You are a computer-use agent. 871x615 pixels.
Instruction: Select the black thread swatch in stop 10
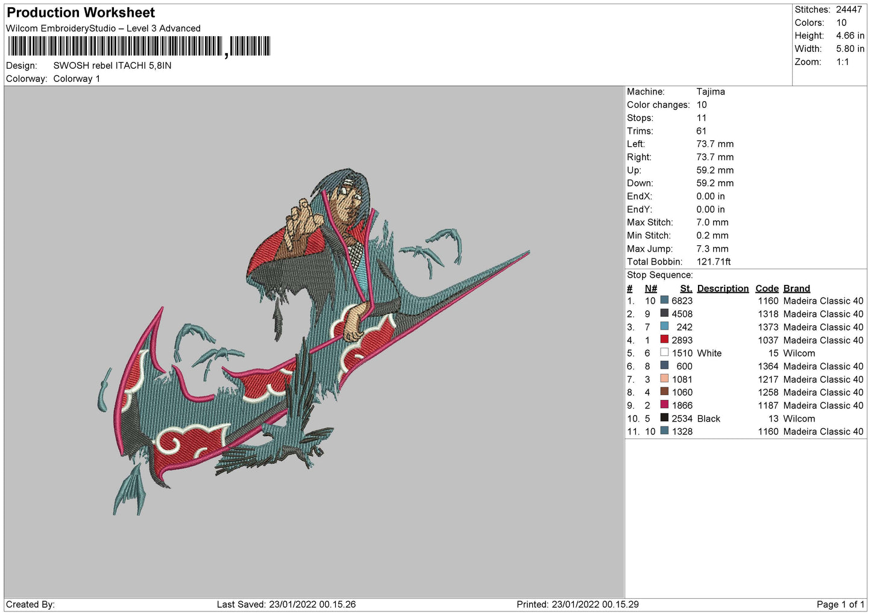click(x=664, y=418)
